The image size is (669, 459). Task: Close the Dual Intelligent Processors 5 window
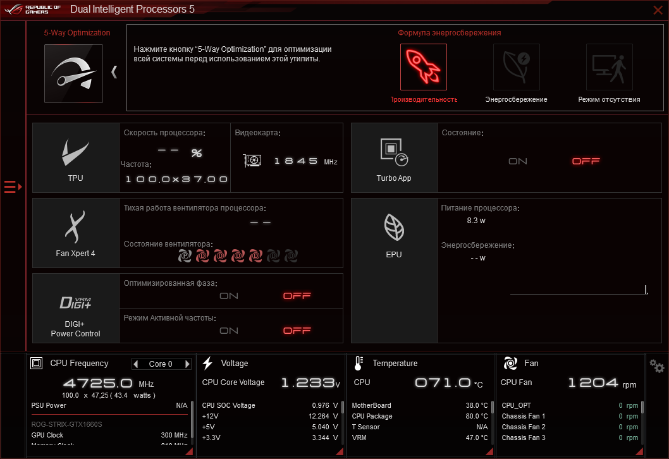[x=658, y=10]
